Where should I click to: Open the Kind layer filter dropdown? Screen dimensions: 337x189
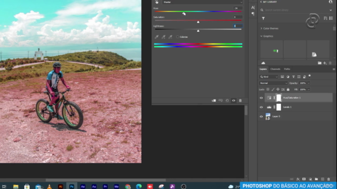(269, 77)
